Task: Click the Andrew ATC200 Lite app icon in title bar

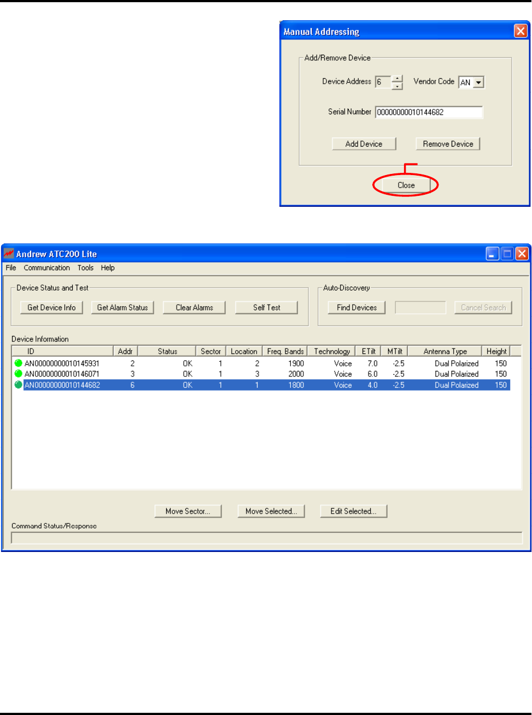Action: (9, 254)
